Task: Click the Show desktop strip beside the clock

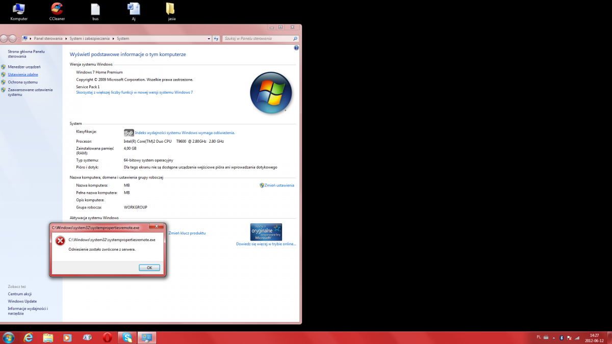Action: pos(609,337)
